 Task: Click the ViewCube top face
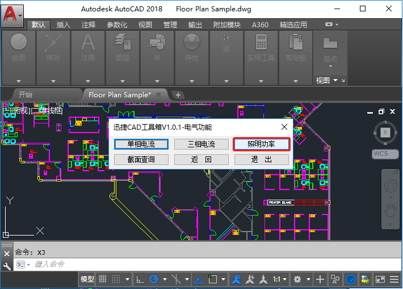pyautogui.click(x=385, y=133)
